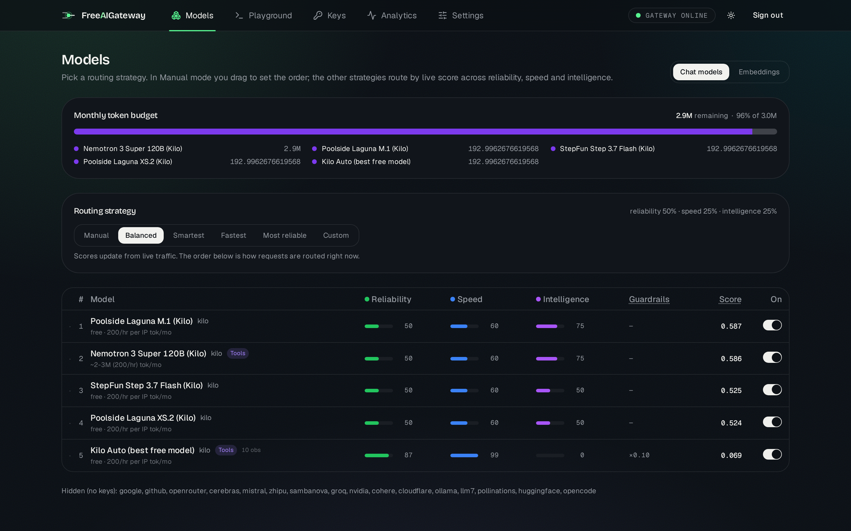Click the Monthly token budget progress bar
851x531 pixels.
(x=425, y=132)
